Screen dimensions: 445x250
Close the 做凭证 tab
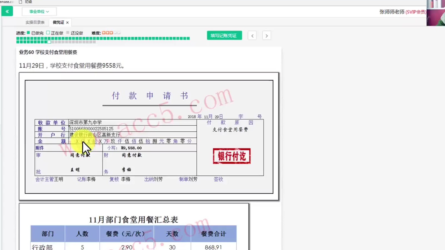[x=67, y=22]
